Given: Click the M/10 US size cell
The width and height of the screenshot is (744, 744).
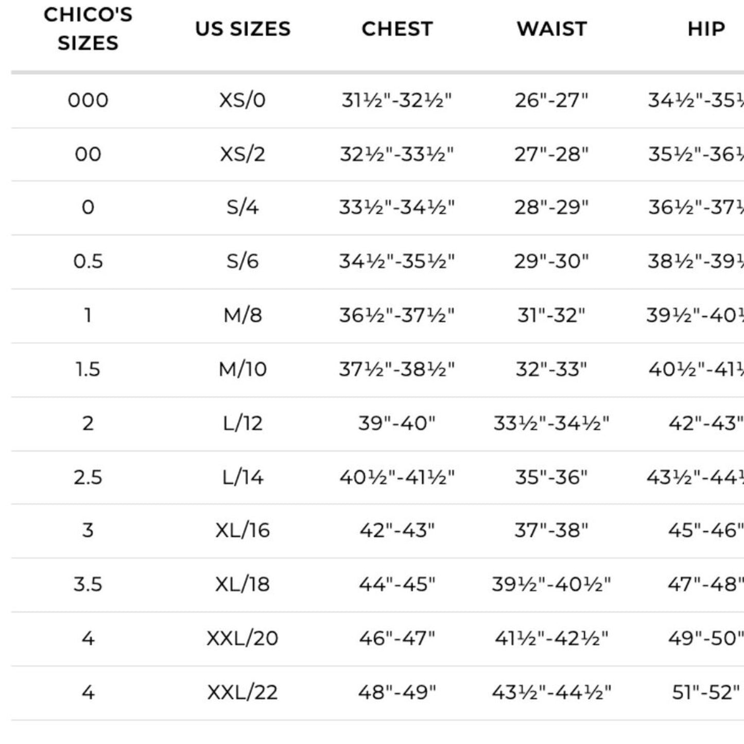Looking at the screenshot, I should [243, 369].
